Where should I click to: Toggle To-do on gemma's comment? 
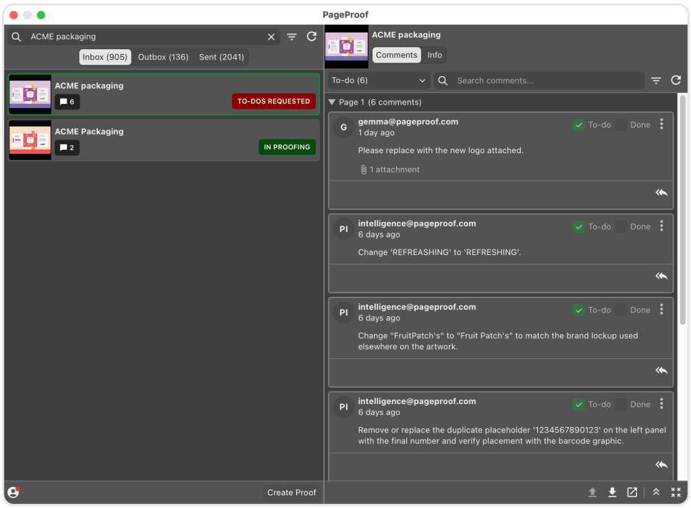click(x=578, y=125)
